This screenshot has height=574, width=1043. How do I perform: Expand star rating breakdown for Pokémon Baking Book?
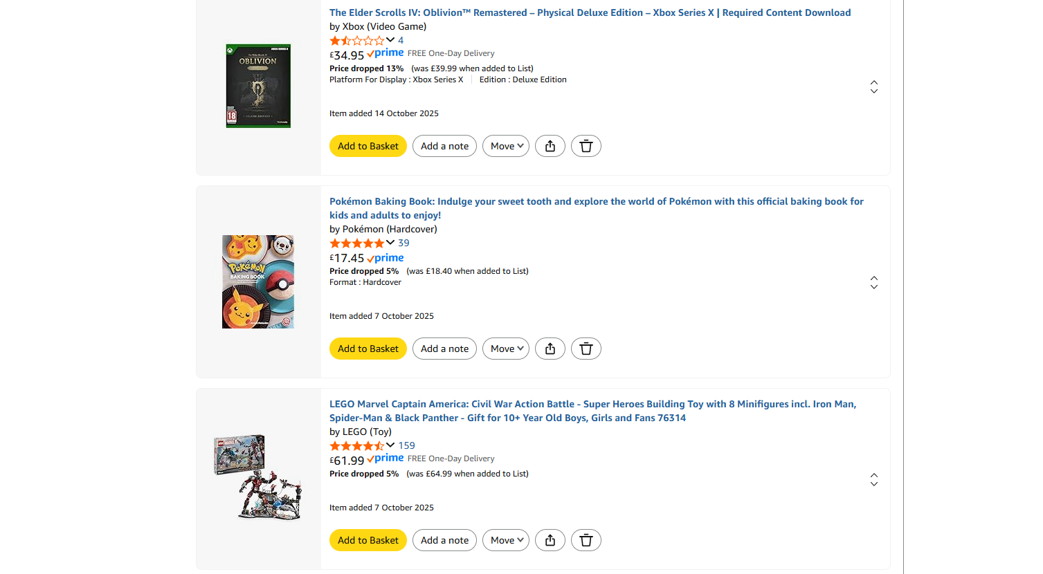(x=390, y=243)
